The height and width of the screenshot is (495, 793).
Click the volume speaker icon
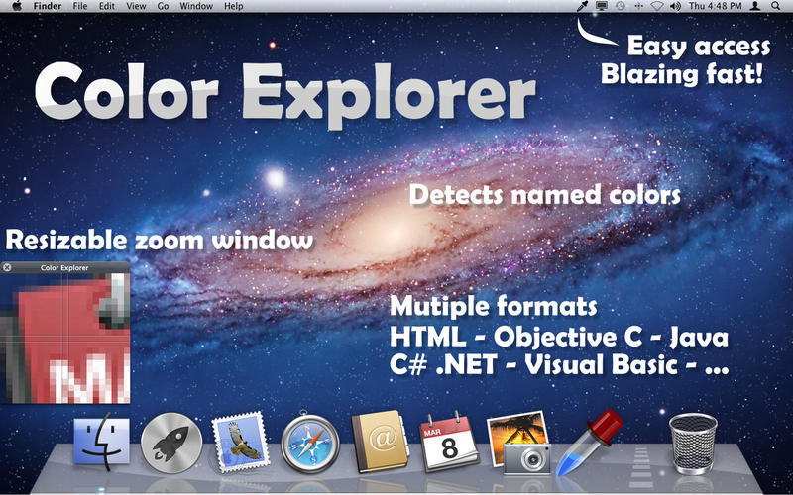[x=675, y=6]
